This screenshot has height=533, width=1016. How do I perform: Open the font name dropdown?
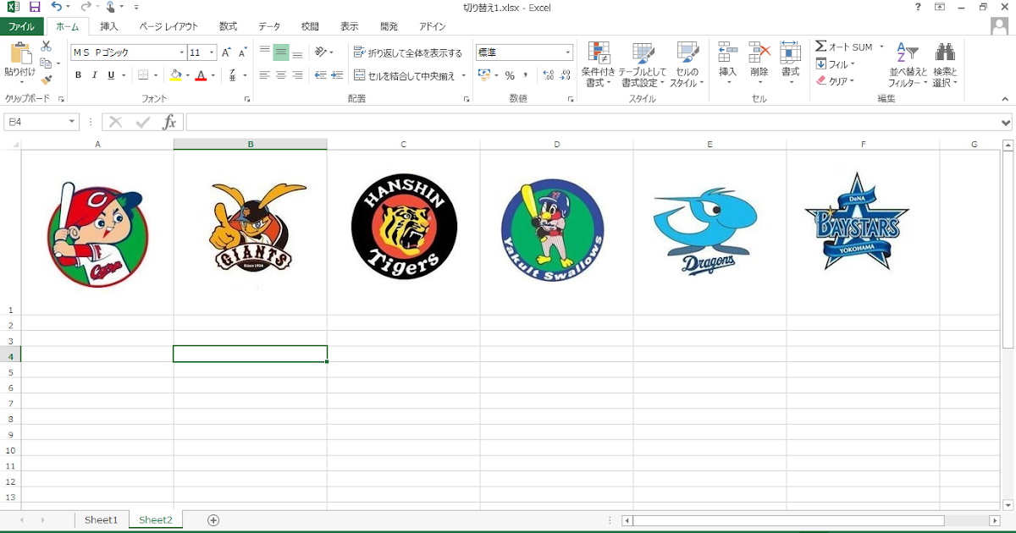181,52
